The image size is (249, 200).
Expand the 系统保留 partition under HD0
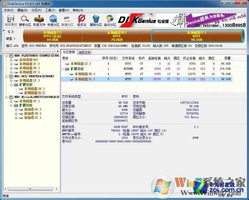click(x=11, y=60)
